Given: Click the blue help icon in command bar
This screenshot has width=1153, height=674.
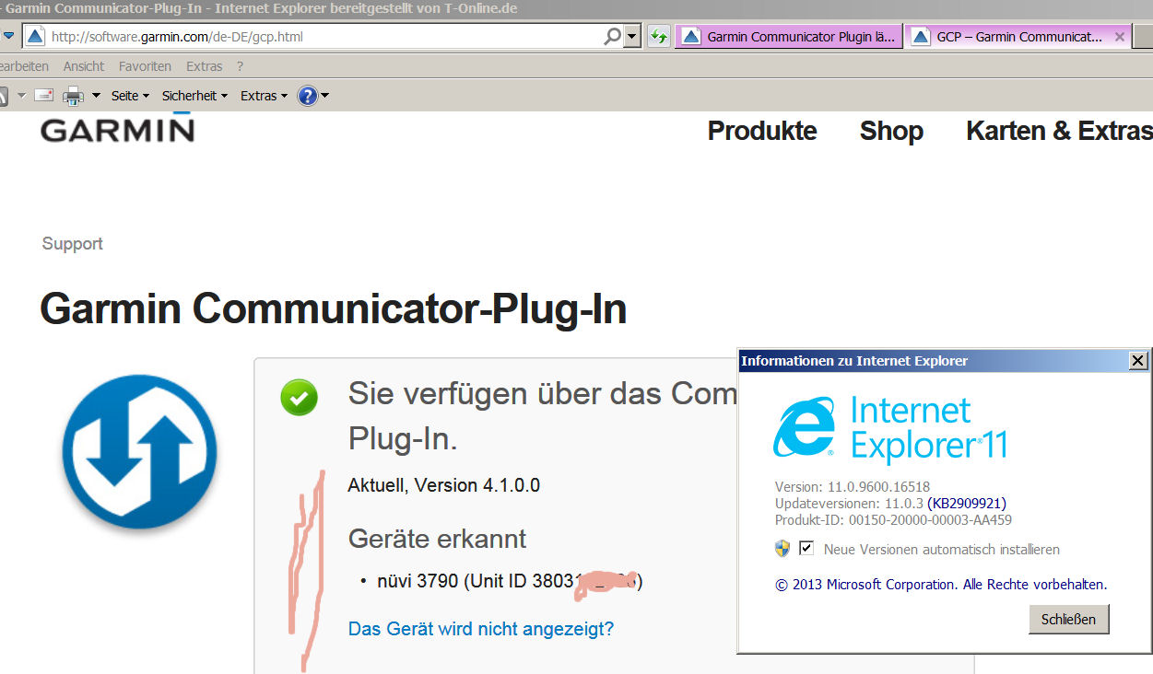Looking at the screenshot, I should pos(308,96).
